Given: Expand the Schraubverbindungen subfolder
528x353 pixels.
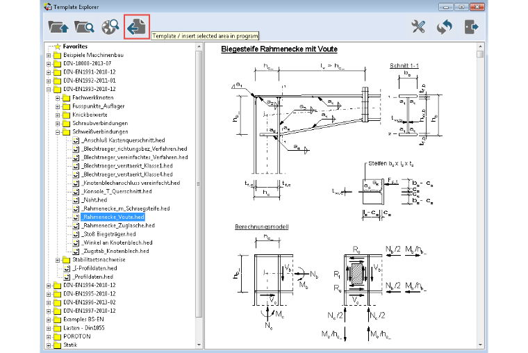Looking at the screenshot, I should [58, 123].
